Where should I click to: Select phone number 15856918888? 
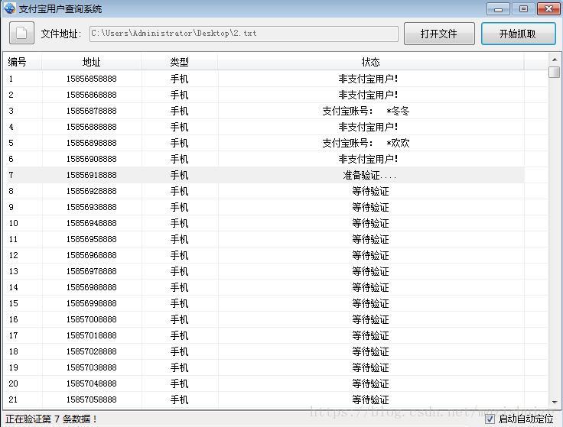92,175
